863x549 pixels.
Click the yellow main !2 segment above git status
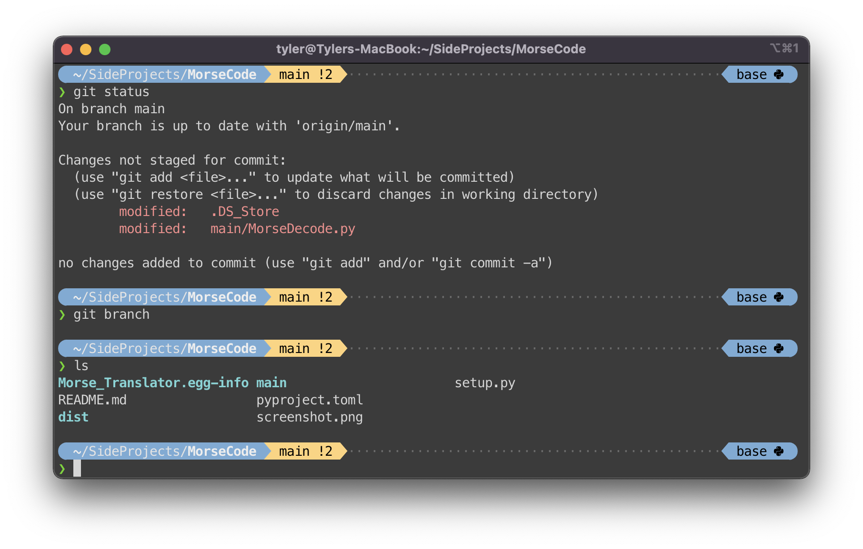(306, 75)
